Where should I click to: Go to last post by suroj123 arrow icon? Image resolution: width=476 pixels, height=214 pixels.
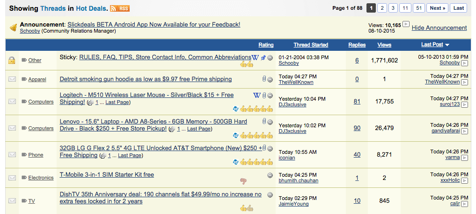tap(464, 105)
